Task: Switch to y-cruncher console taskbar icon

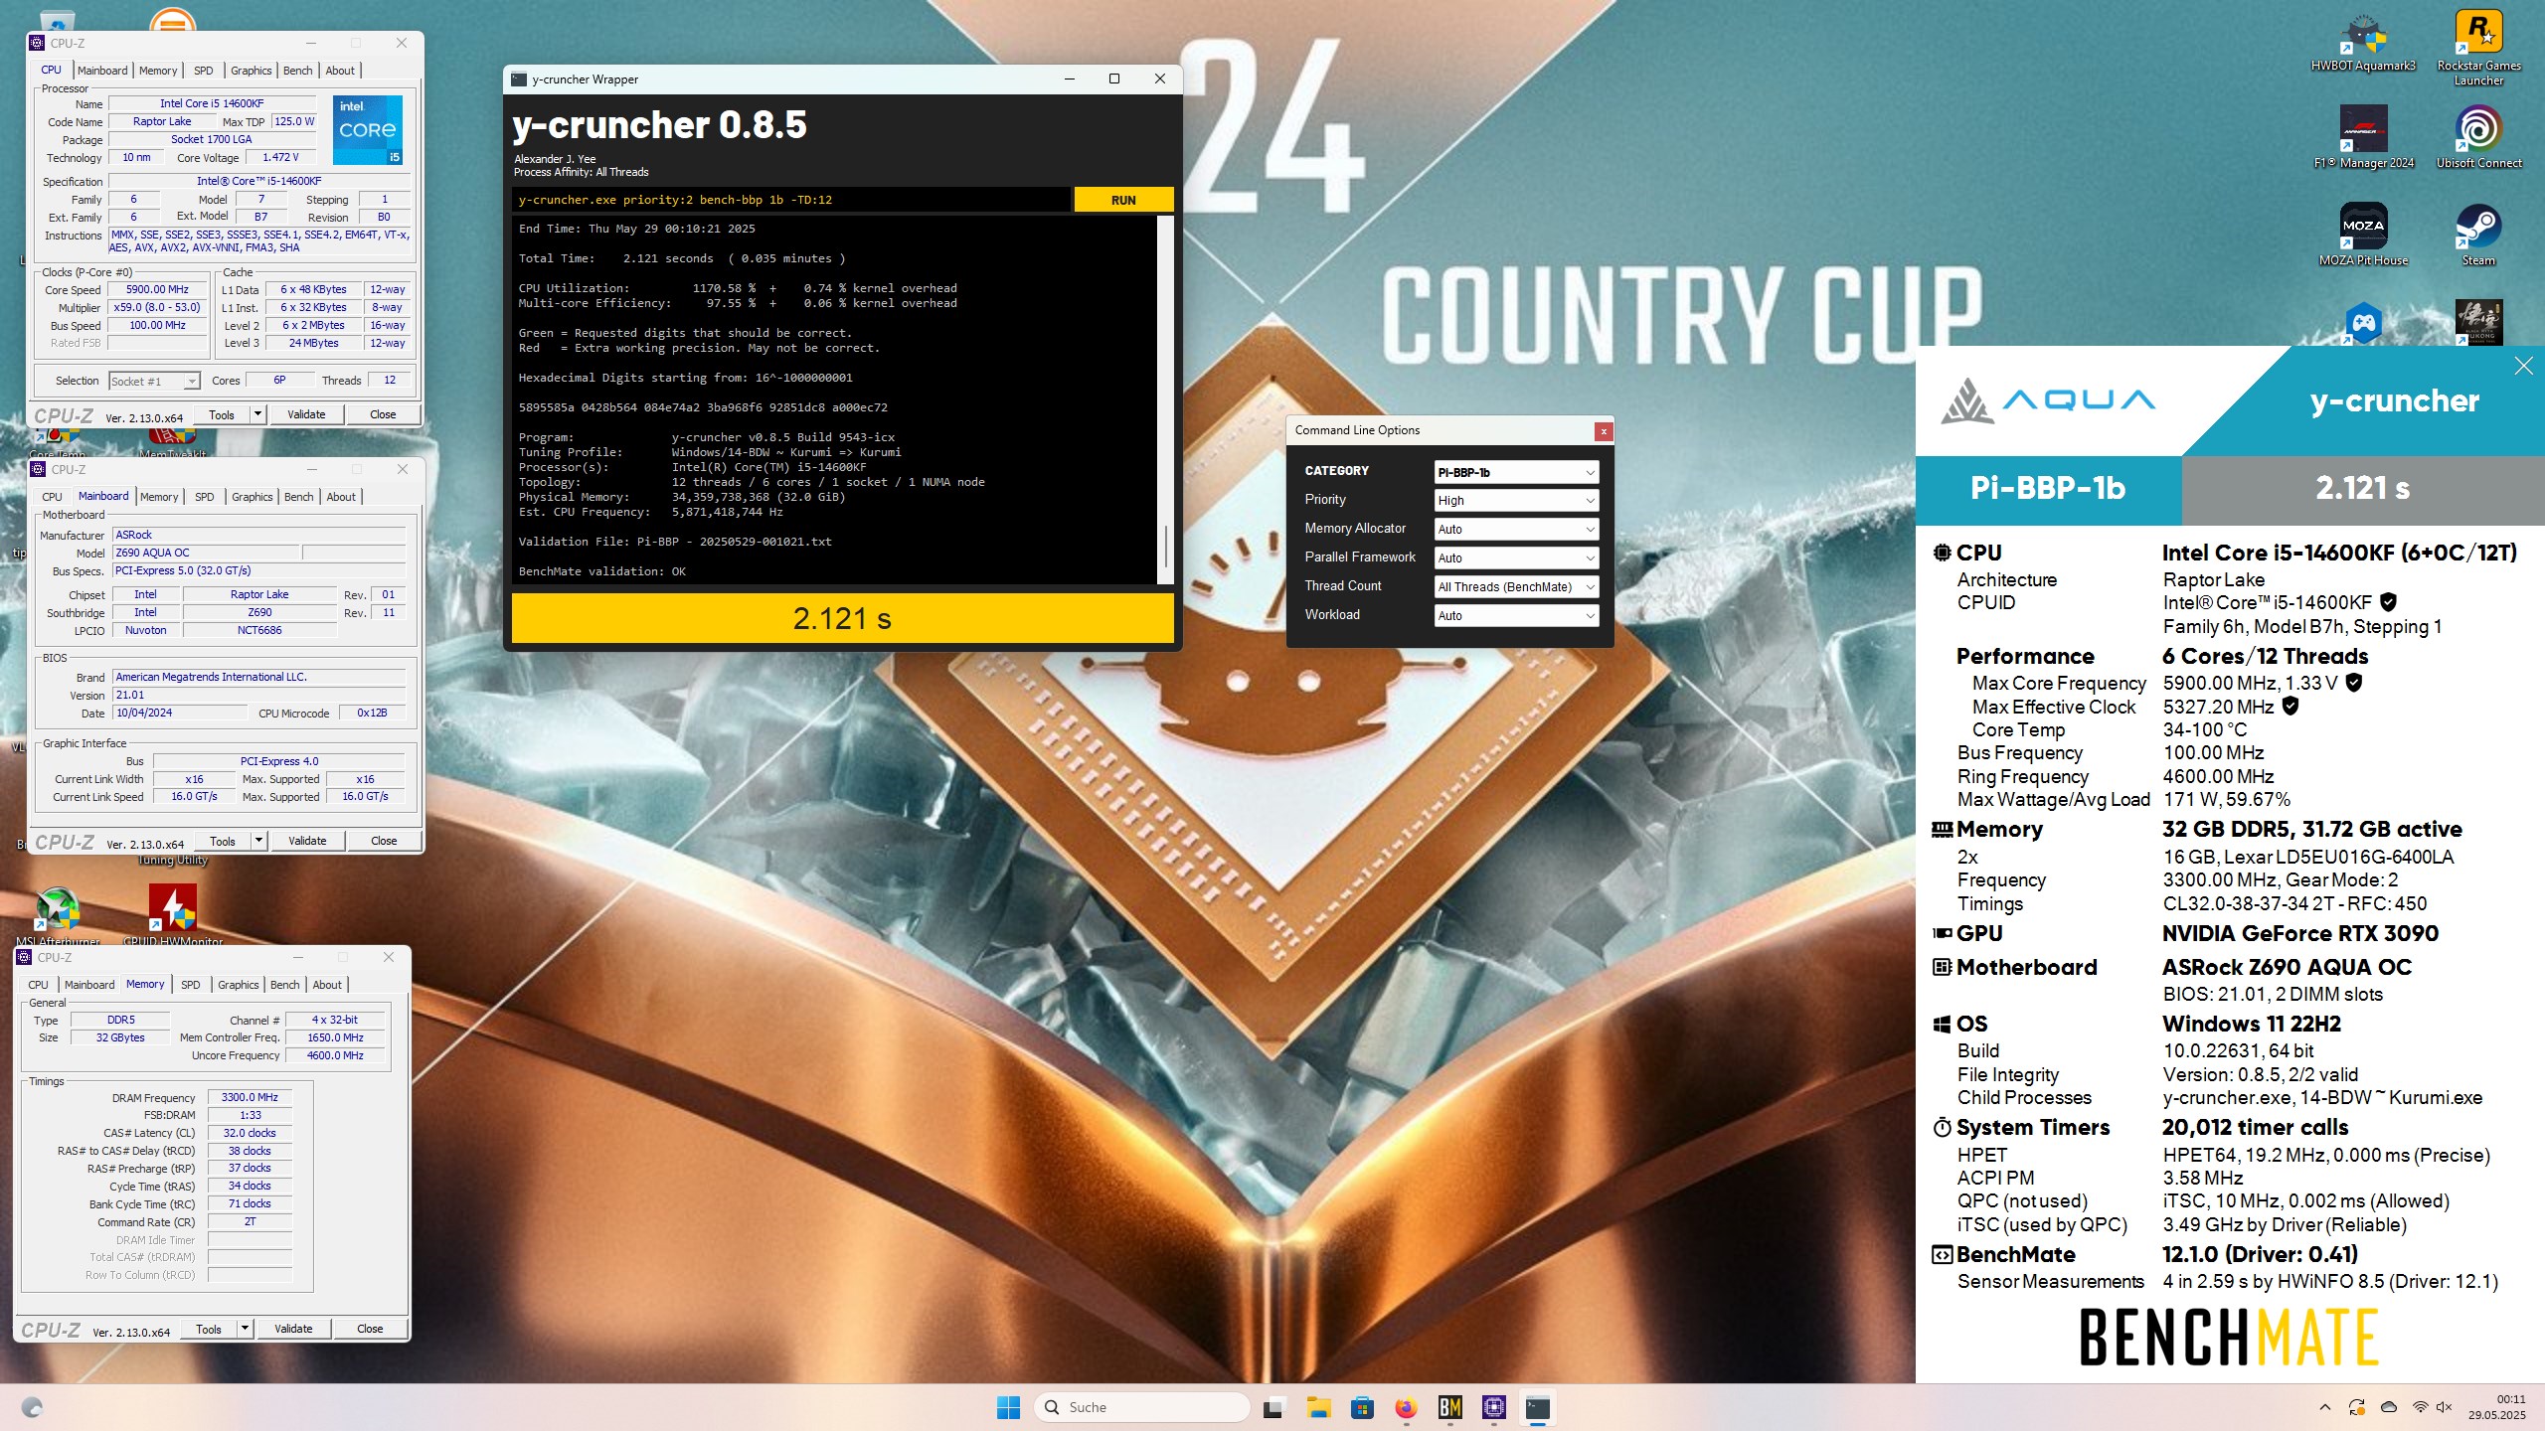Action: 1537,1407
